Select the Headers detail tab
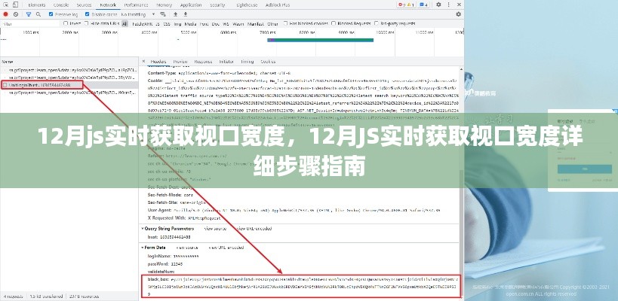 [x=158, y=61]
